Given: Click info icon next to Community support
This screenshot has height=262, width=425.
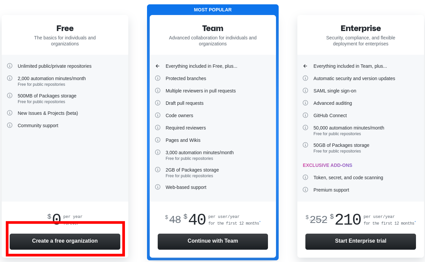Looking at the screenshot, I should pyautogui.click(x=10, y=125).
